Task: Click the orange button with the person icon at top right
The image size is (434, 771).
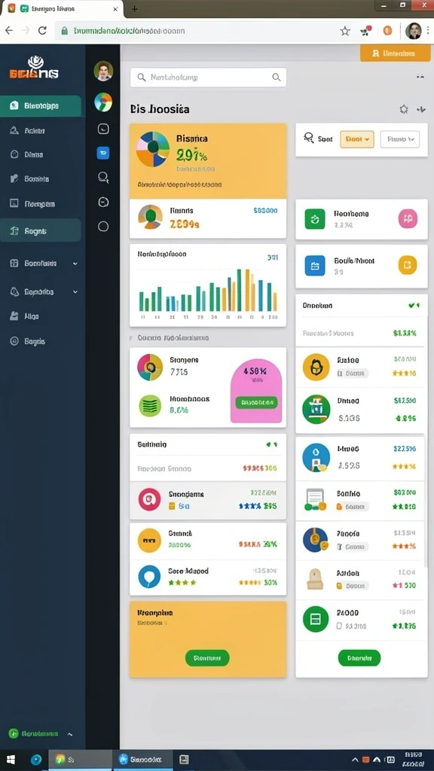Action: point(395,53)
